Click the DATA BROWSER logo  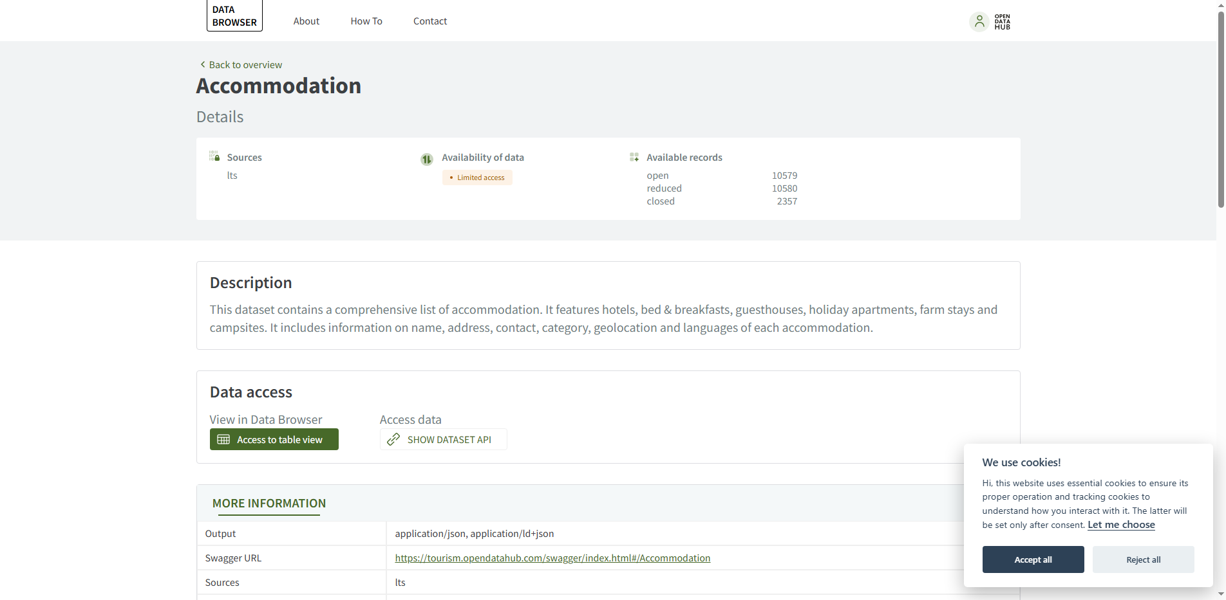point(234,15)
